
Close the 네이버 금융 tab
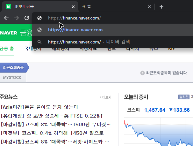pos(73,7)
